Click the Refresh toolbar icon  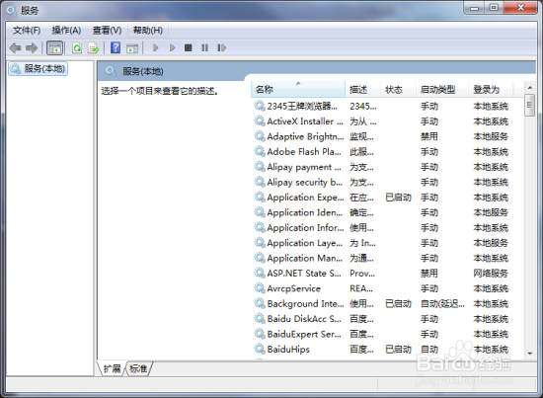[x=77, y=47]
